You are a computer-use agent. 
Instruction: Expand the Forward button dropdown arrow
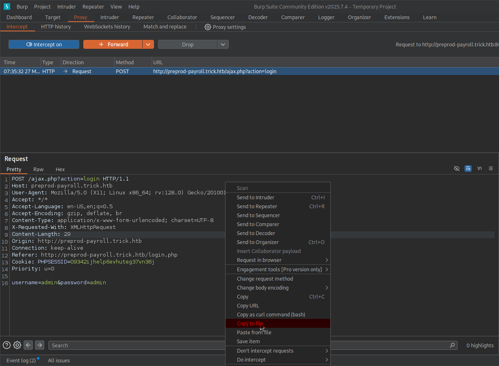click(x=148, y=44)
